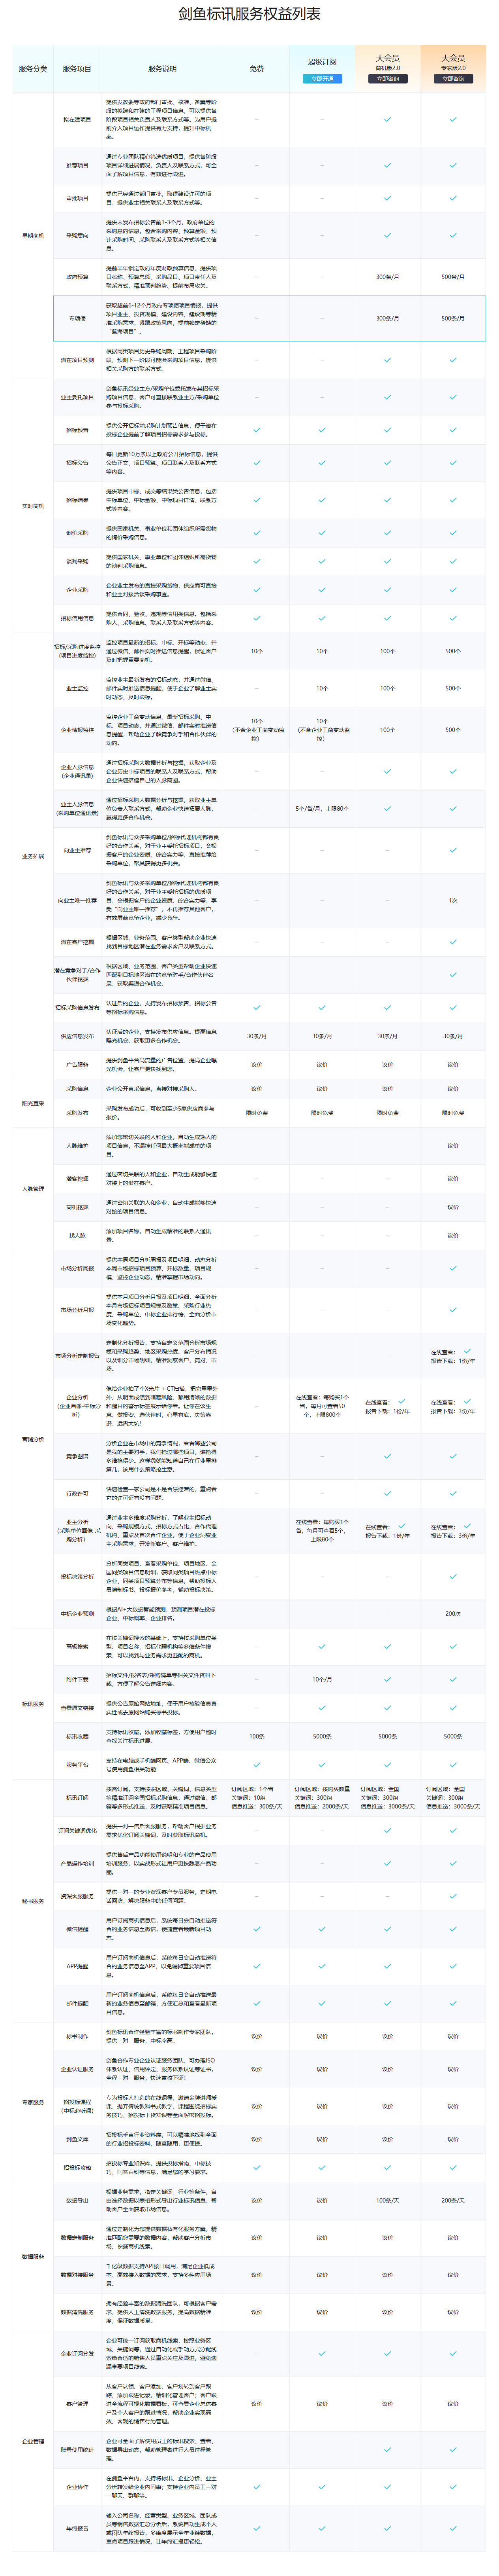Click 邮件提醒 checkmark in 商机版2.0 column

[x=387, y=2003]
